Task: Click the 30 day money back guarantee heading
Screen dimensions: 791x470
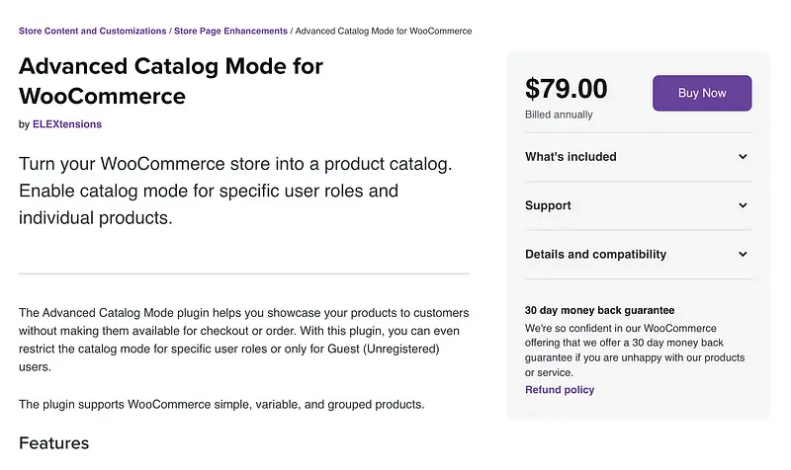Action: 599,310
